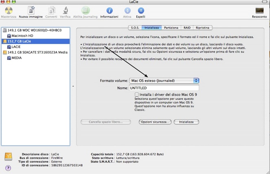Click the Nome field containing UNTITLED
The width and height of the screenshot is (270, 174).
(164, 88)
